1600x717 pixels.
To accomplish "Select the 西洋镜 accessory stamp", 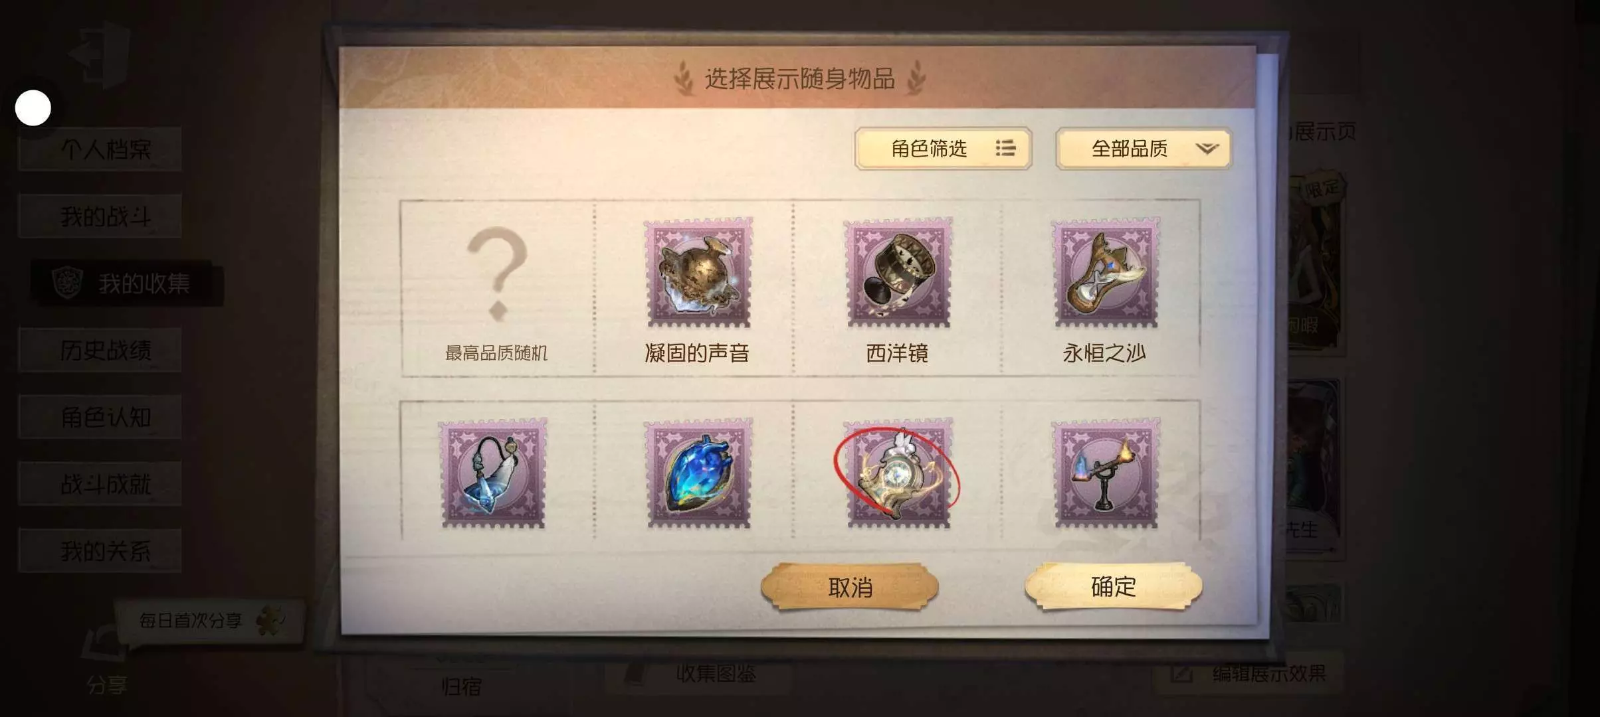I will 898,272.
